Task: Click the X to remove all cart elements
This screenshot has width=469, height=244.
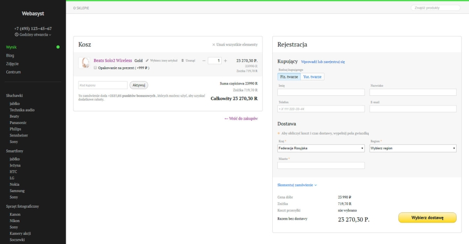Action: point(214,45)
